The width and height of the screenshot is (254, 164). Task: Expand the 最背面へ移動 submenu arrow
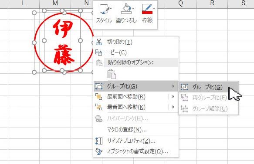coord(173,107)
